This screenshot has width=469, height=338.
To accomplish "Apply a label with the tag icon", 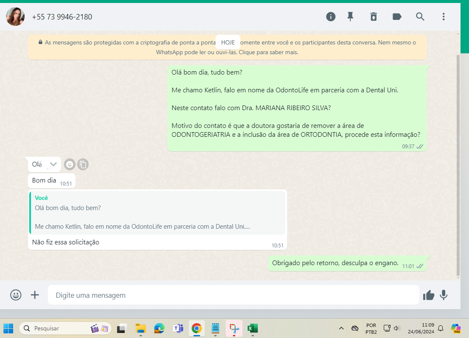I will (397, 17).
